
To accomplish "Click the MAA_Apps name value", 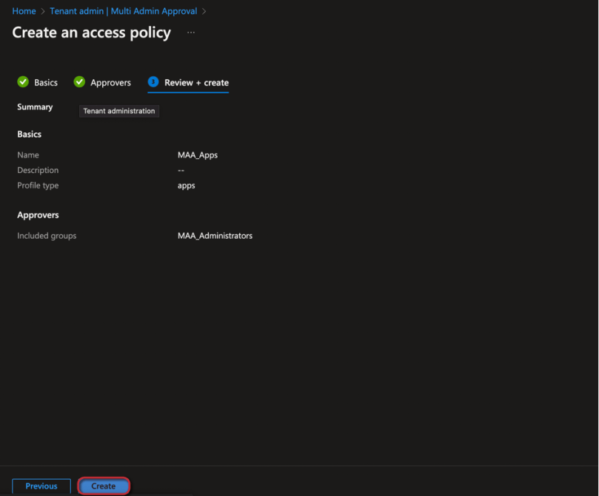I will (x=197, y=154).
